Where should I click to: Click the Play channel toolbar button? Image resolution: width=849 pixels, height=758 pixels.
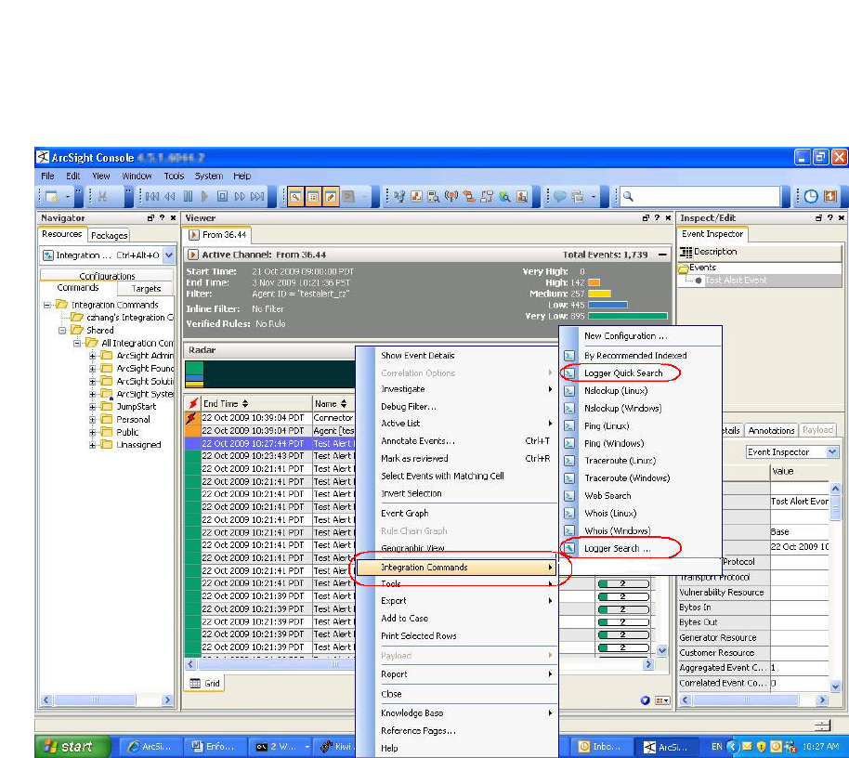point(205,197)
